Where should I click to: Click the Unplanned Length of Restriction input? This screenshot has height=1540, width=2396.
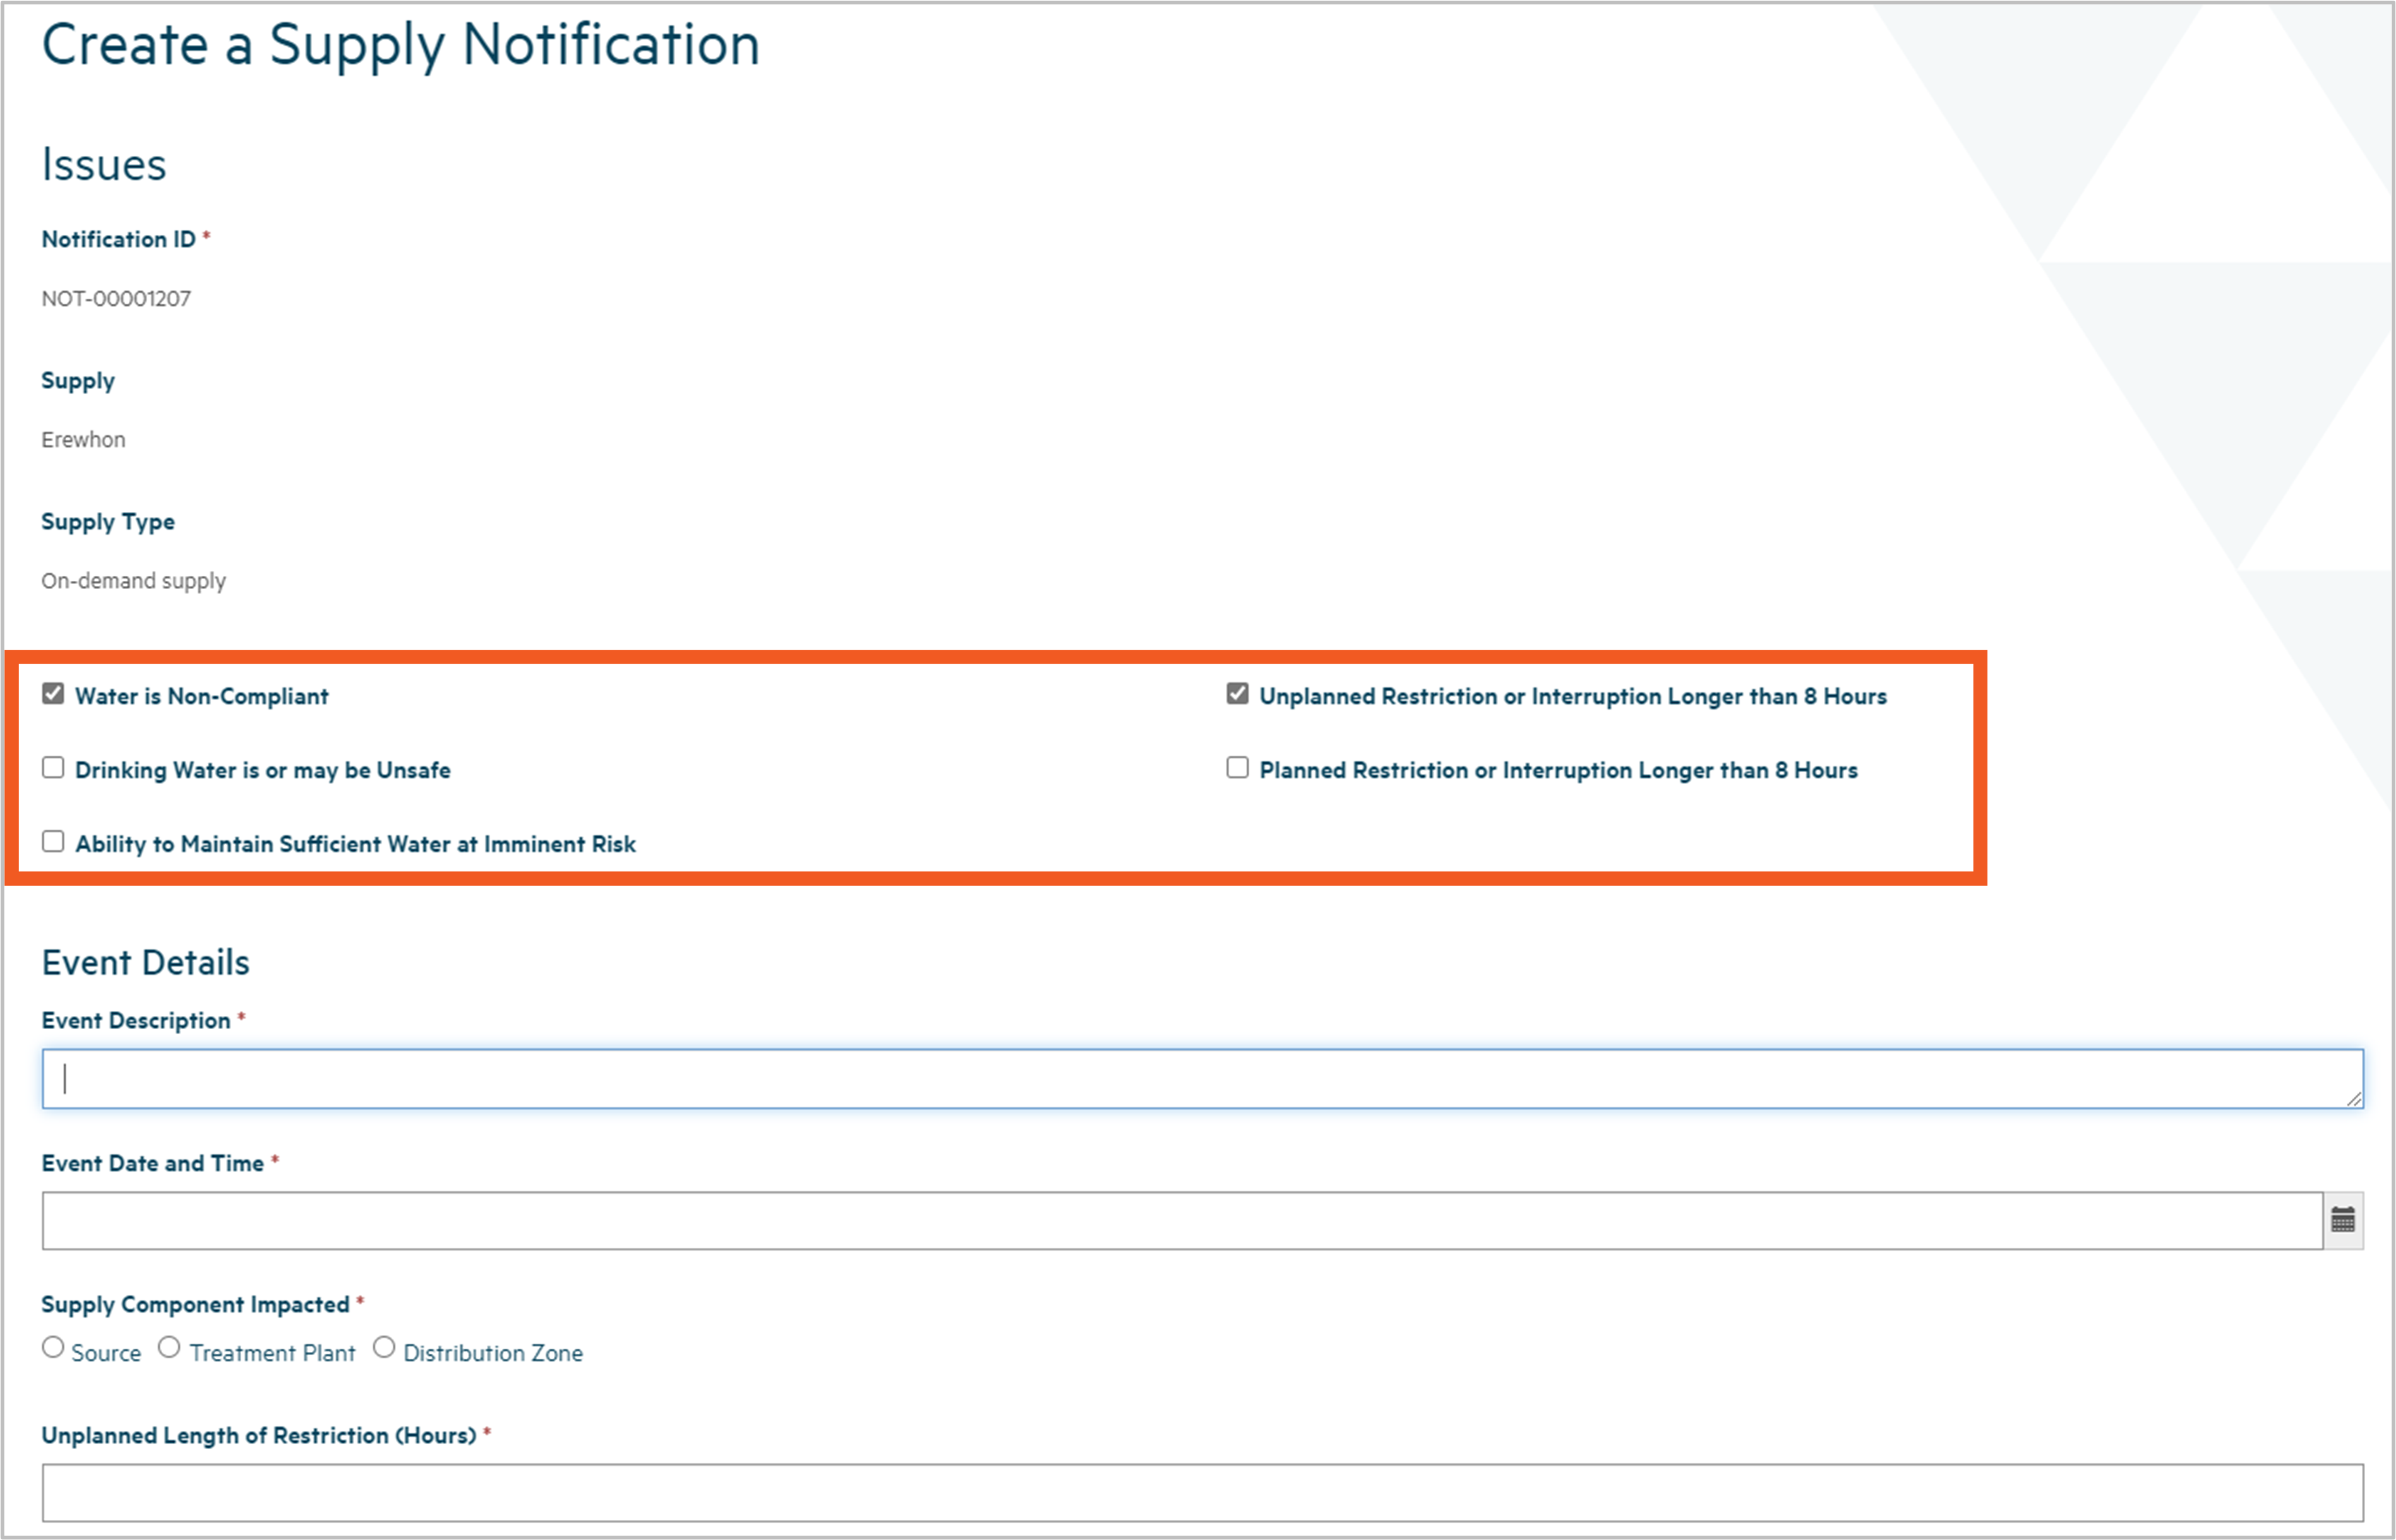[1200, 1493]
